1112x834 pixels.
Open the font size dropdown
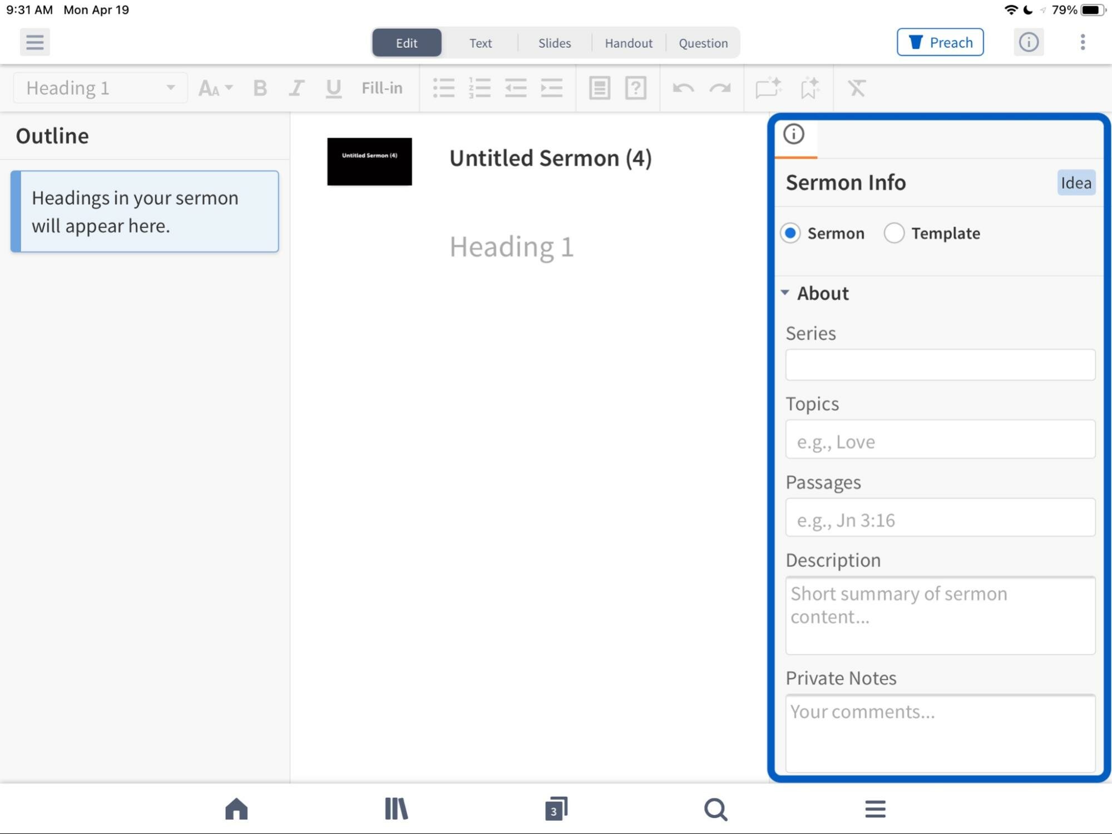(216, 88)
